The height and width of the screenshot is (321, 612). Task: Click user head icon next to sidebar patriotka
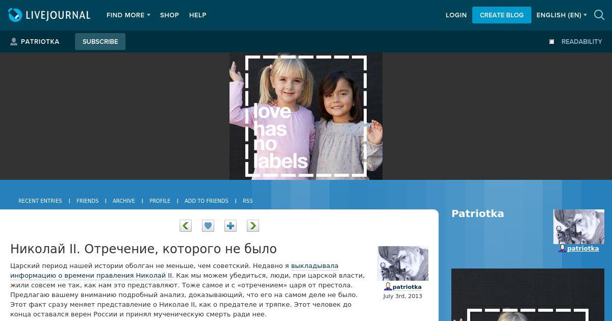click(563, 248)
